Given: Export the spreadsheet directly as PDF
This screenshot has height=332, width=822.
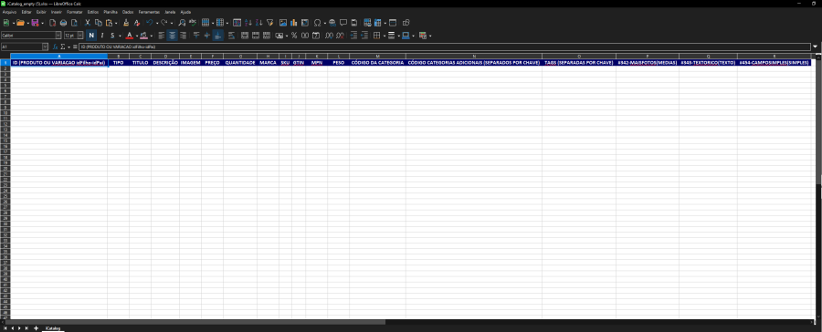Looking at the screenshot, I should coord(52,23).
